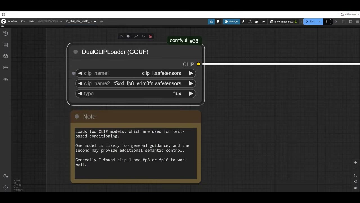Open settings gear in sidebar
This screenshot has width=360, height=203.
[x=6, y=187]
